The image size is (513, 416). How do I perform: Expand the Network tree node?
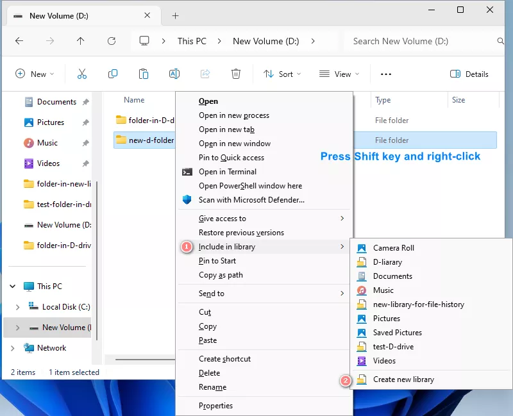[12, 348]
